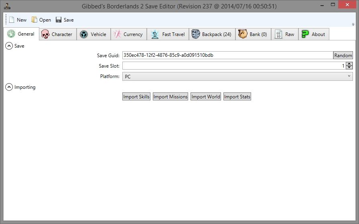Open the About tab
Image resolution: width=359 pixels, height=224 pixels.
click(x=314, y=34)
